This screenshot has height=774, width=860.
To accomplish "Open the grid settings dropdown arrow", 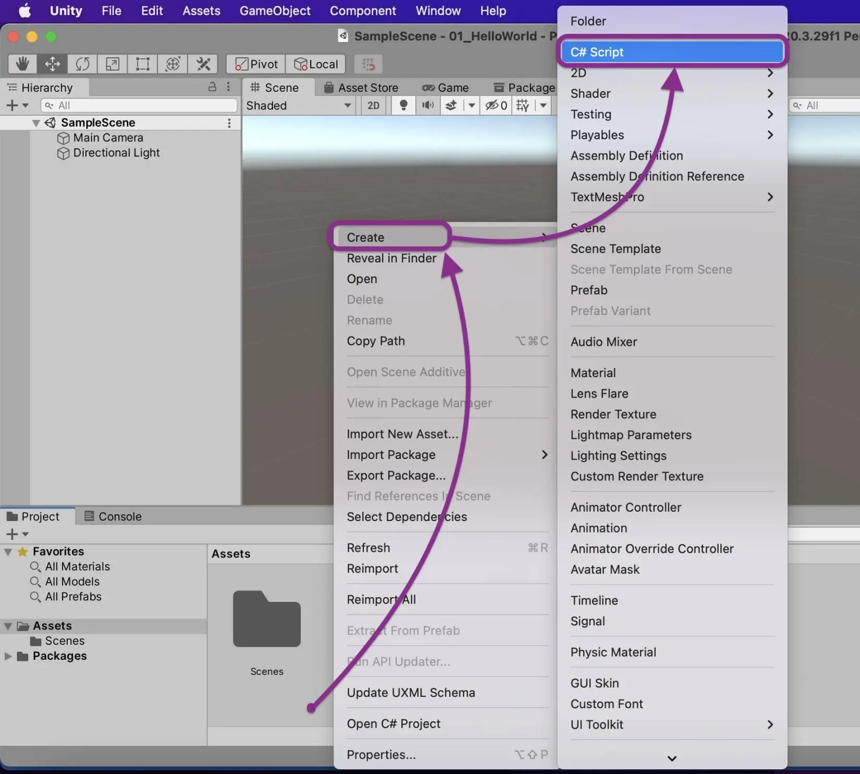I will coord(543,105).
